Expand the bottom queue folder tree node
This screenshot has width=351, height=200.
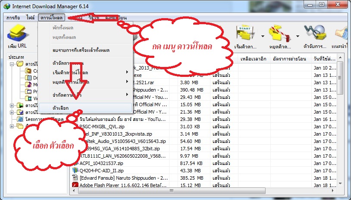[12, 126]
